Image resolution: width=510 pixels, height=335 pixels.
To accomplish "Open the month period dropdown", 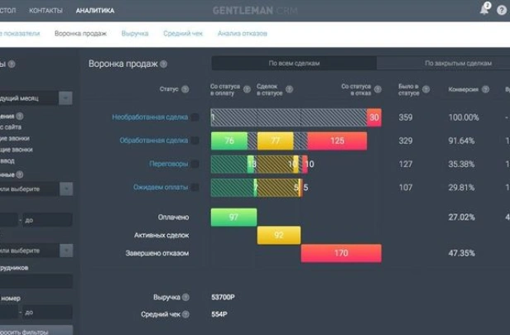I will click(65, 98).
